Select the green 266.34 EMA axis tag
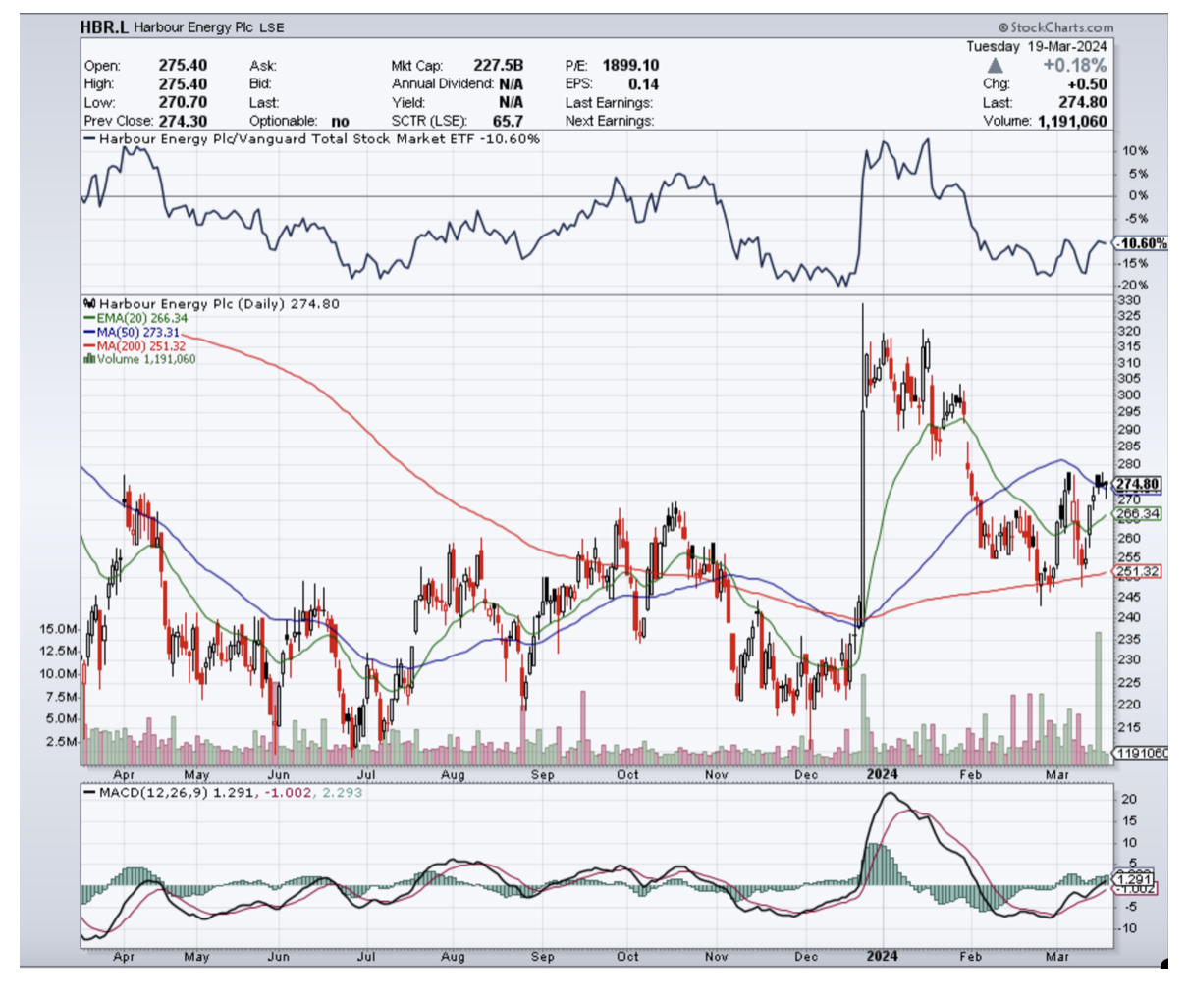This screenshot has height=997, width=1188. (x=1137, y=513)
